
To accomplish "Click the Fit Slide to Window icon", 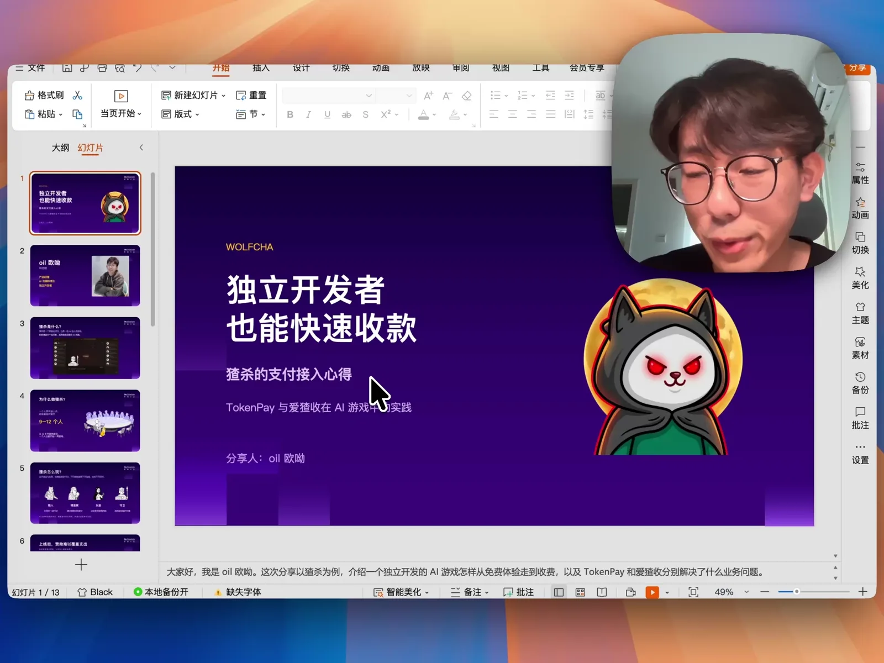I will point(693,592).
